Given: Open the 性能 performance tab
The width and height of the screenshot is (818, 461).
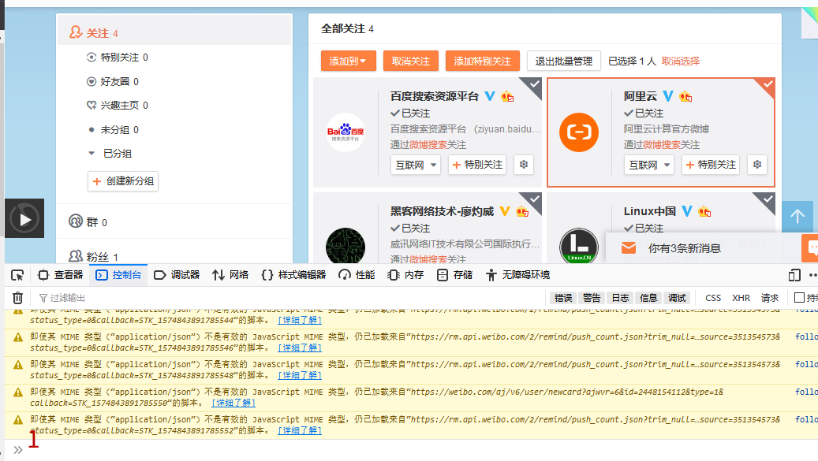Looking at the screenshot, I should pos(357,275).
